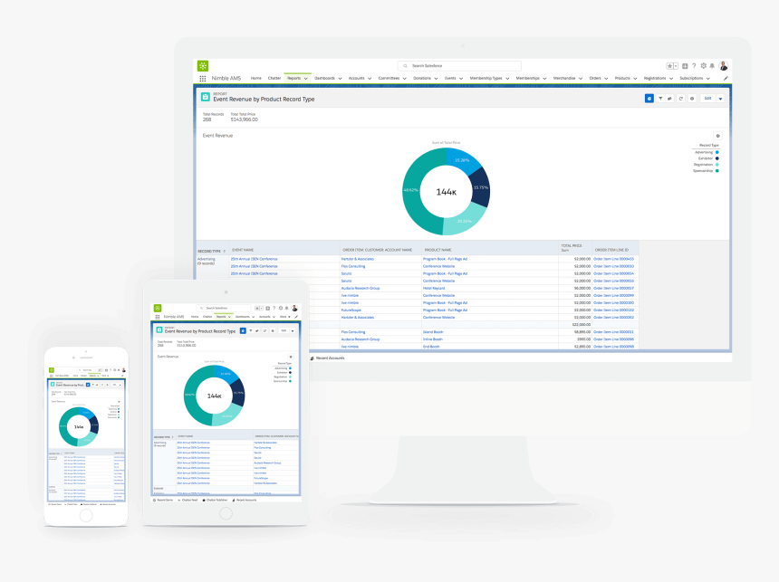Toggle the chart display button on the desktop report

649,99
